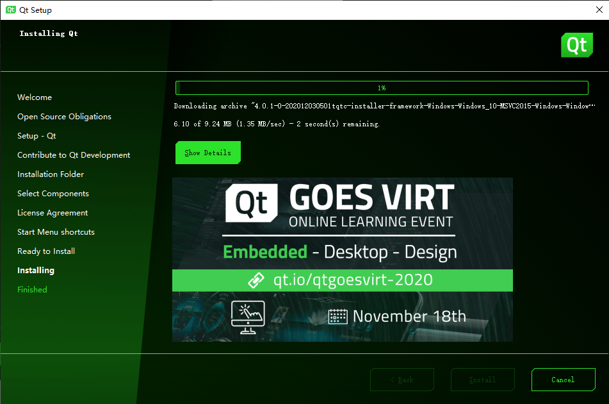Cancel the Qt installation
609x404 pixels.
pos(563,380)
